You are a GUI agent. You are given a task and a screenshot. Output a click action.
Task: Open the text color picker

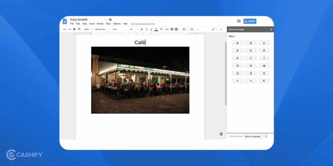tap(156, 29)
